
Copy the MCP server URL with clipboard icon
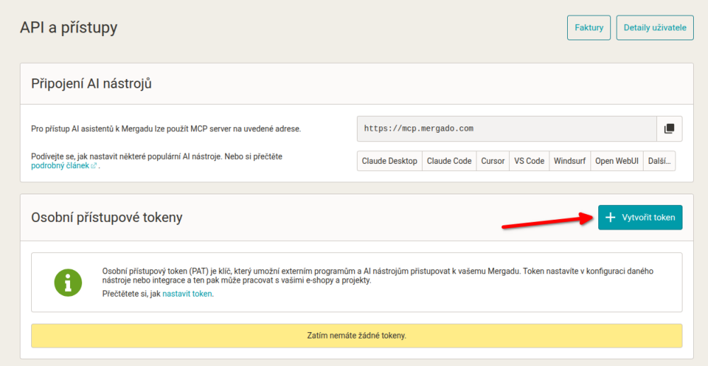669,129
